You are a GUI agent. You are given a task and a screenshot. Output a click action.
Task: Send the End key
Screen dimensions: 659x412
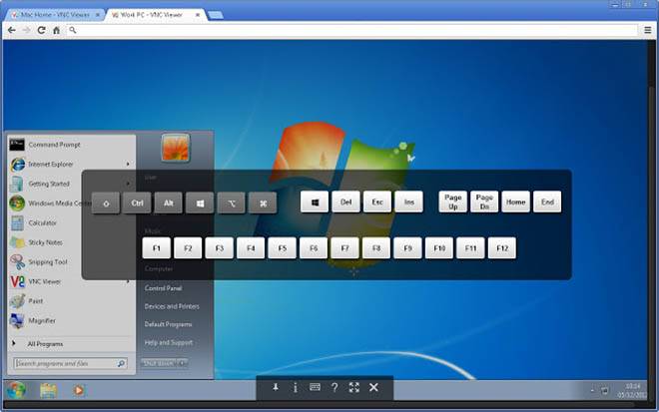pos(547,203)
